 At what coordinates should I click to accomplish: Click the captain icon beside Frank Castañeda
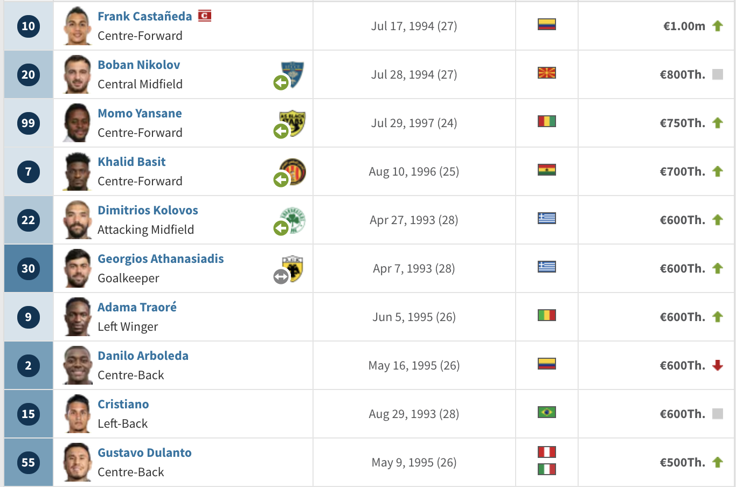(x=204, y=16)
